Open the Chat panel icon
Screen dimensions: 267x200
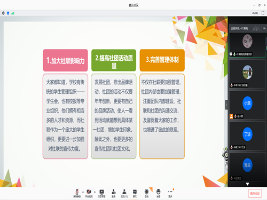[135, 193]
